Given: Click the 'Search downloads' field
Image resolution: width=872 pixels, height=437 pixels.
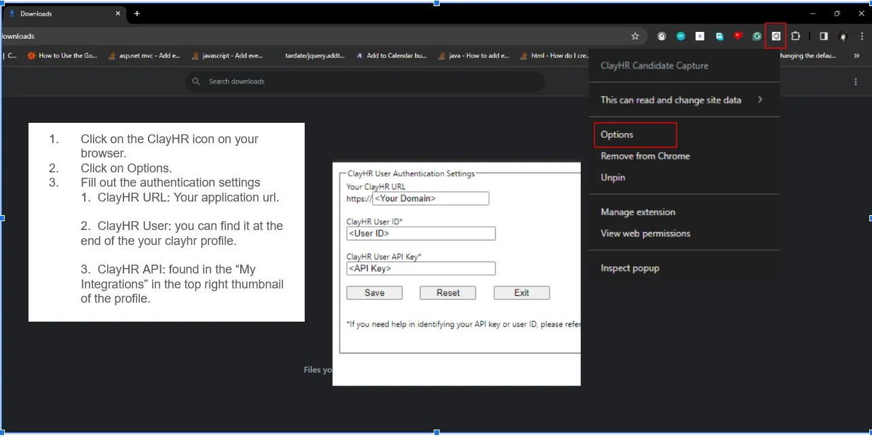Looking at the screenshot, I should coord(365,81).
